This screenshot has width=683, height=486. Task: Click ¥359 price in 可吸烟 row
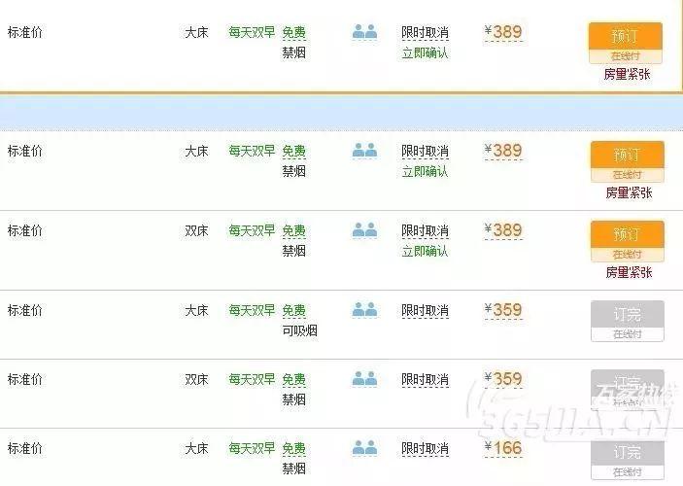tap(503, 310)
